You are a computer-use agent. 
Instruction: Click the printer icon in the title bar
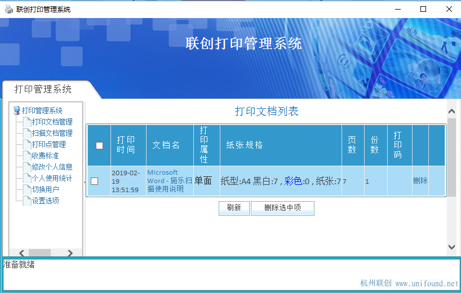tap(9, 9)
